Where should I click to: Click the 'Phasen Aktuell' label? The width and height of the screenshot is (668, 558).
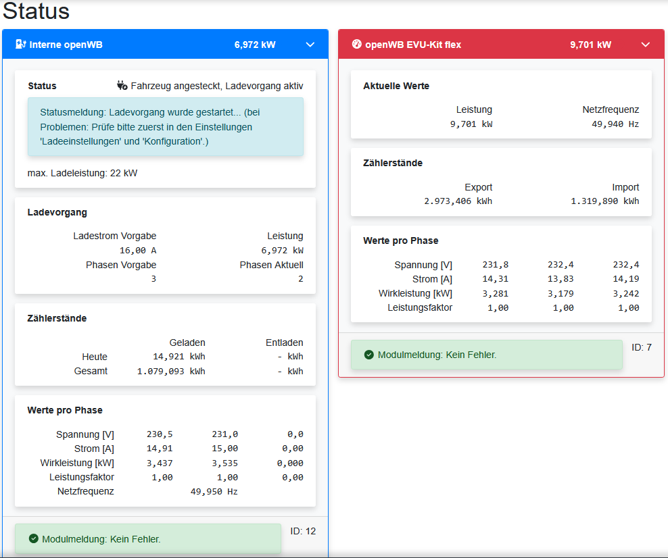[271, 265]
